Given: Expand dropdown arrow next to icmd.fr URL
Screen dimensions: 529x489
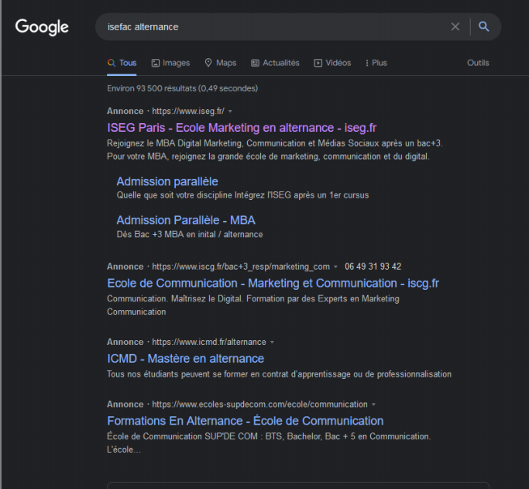Looking at the screenshot, I should pos(273,343).
